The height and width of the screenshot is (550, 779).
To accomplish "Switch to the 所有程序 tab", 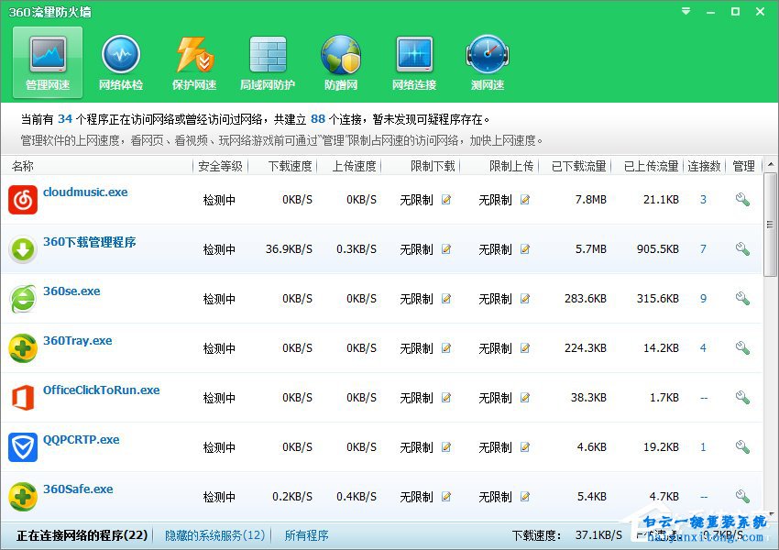I will coord(306,534).
